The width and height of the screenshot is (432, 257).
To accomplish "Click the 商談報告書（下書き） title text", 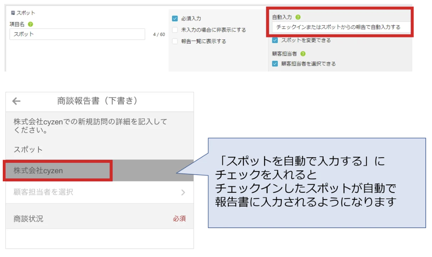I will tap(97, 101).
